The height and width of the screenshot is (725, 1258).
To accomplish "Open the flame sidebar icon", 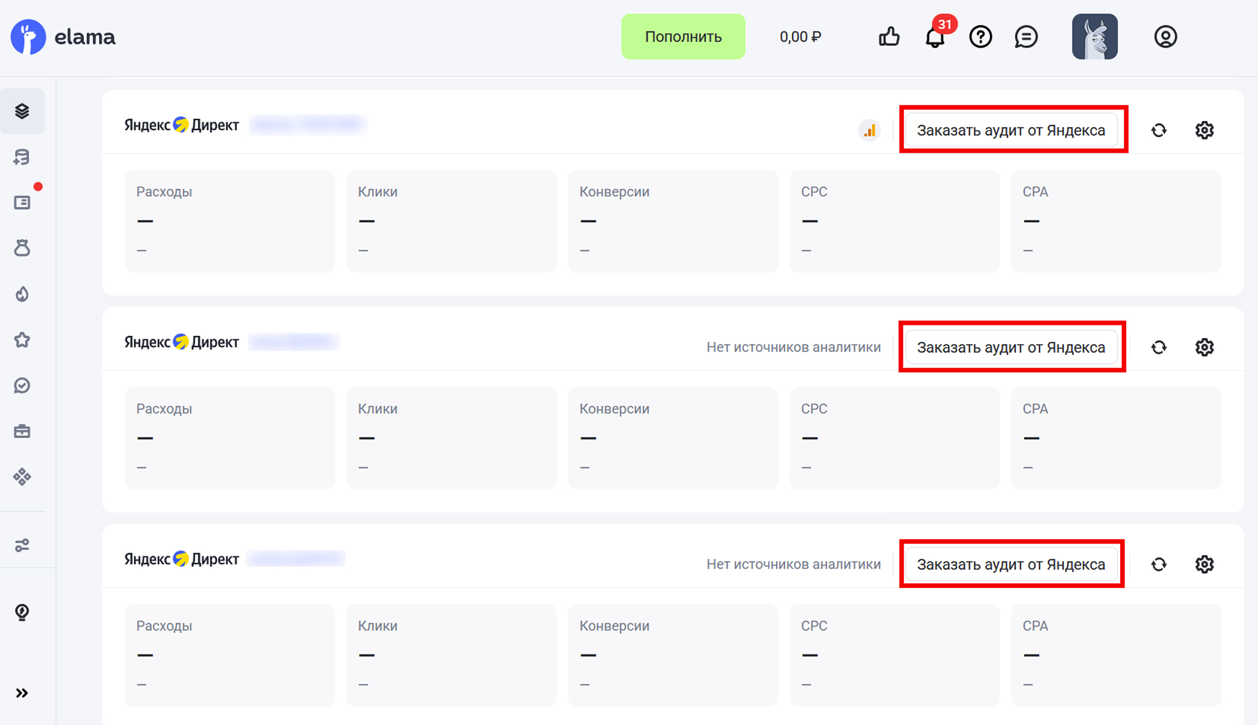I will tap(22, 294).
